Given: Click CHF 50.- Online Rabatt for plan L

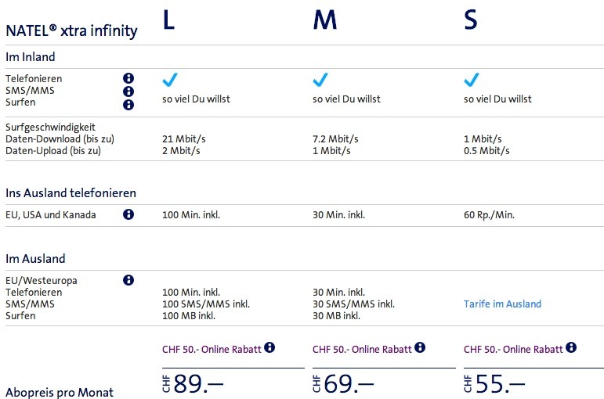Looking at the screenshot, I should coord(212,349).
